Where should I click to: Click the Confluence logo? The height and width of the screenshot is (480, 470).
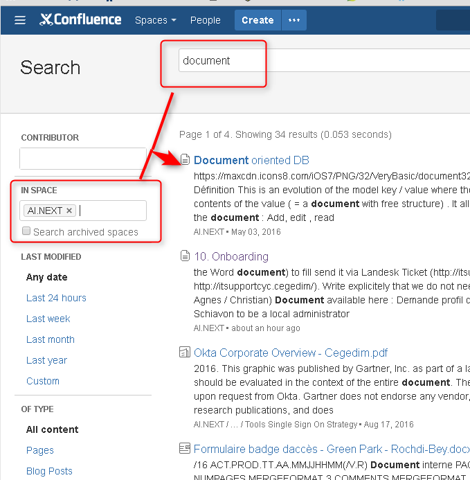point(80,19)
